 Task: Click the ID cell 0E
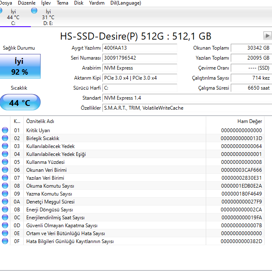17,233
